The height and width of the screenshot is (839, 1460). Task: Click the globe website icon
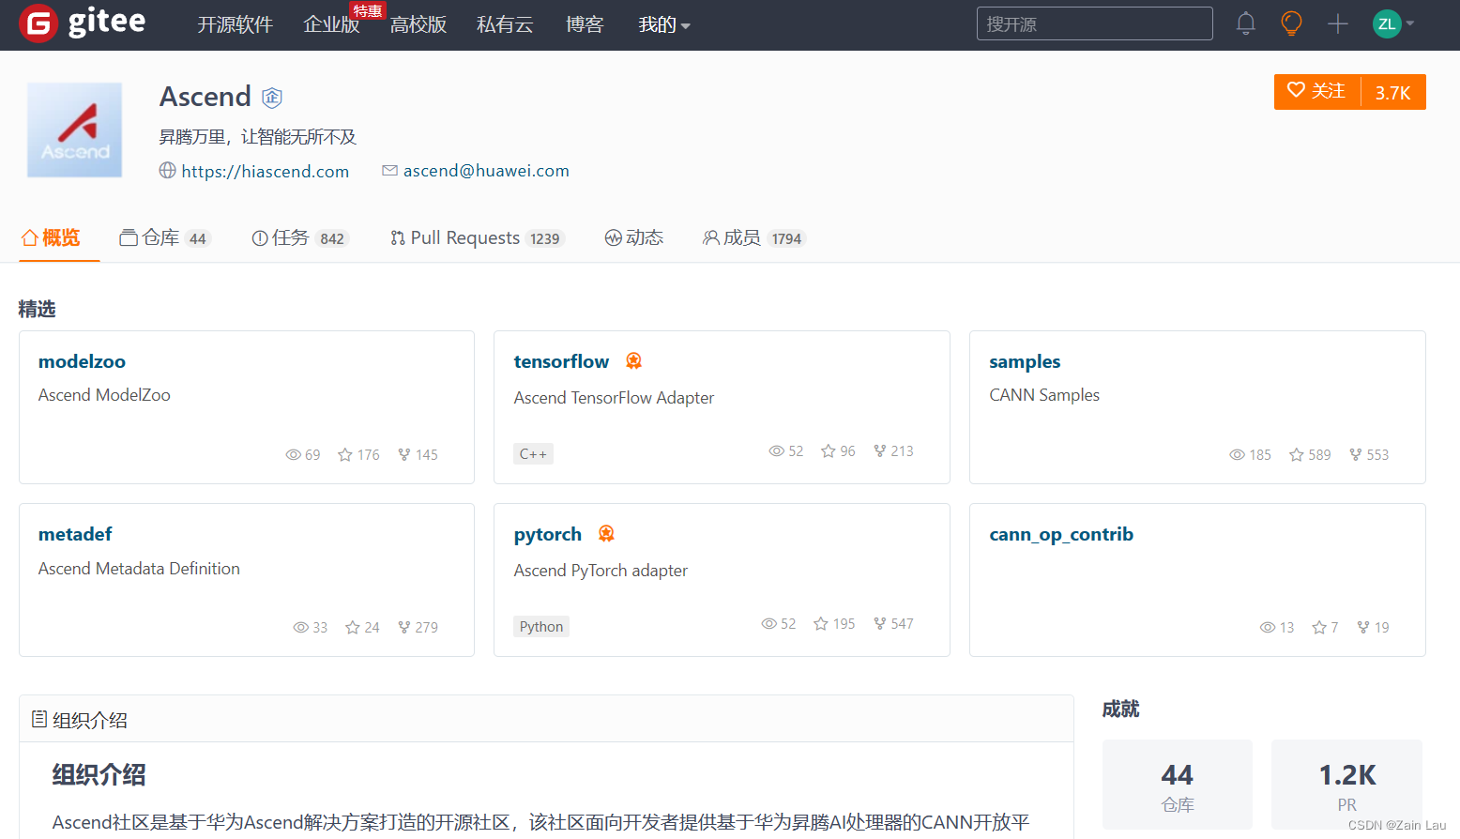tap(167, 170)
